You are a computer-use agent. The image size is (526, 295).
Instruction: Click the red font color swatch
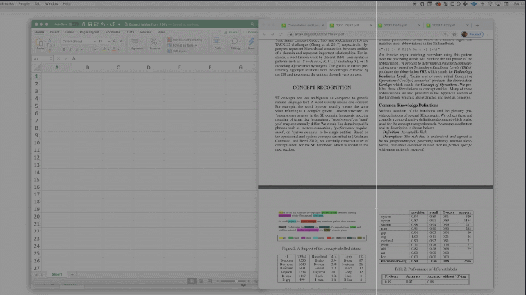[x=114, y=49]
